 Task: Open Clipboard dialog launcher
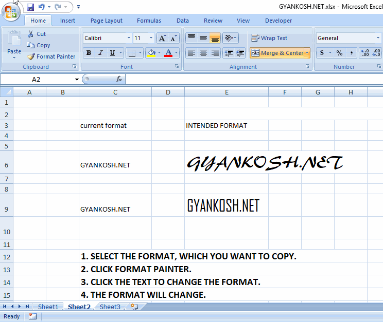[75, 66]
